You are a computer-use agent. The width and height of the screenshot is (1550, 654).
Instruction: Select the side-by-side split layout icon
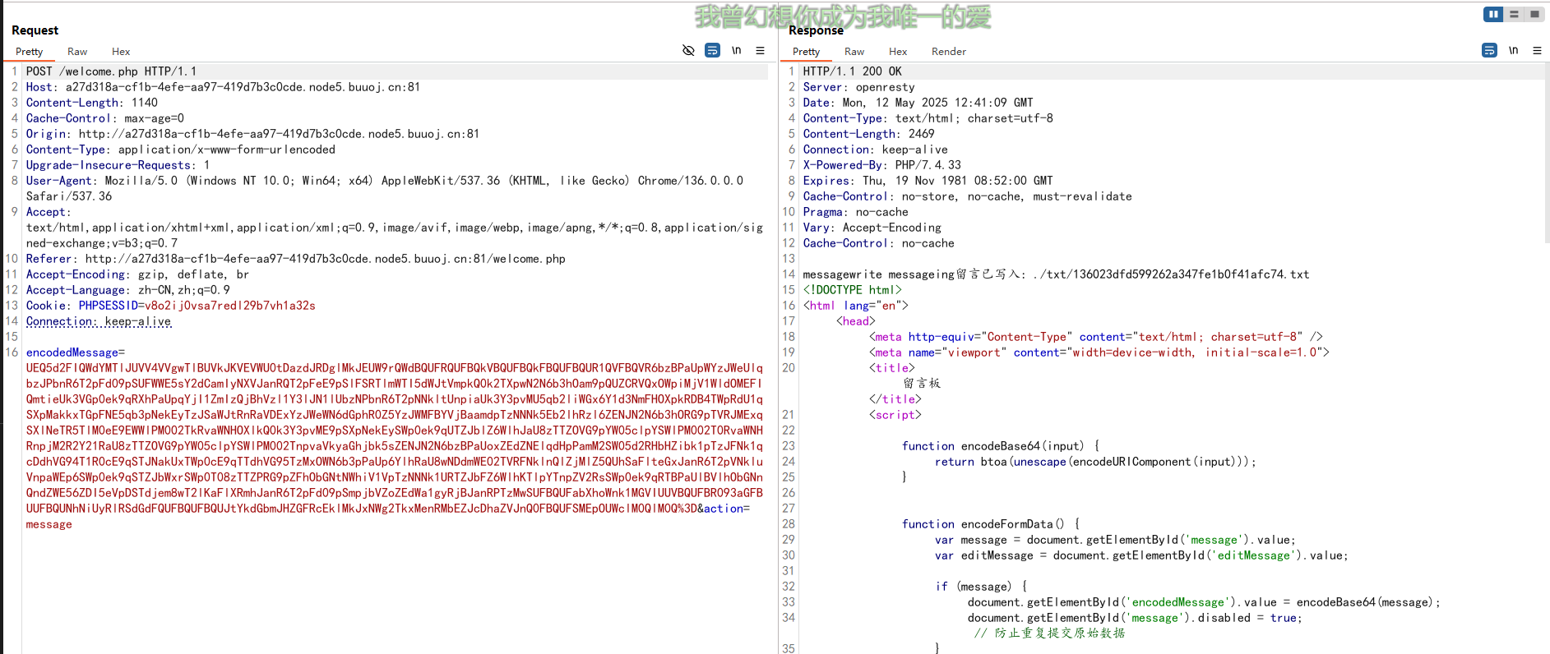[1493, 14]
